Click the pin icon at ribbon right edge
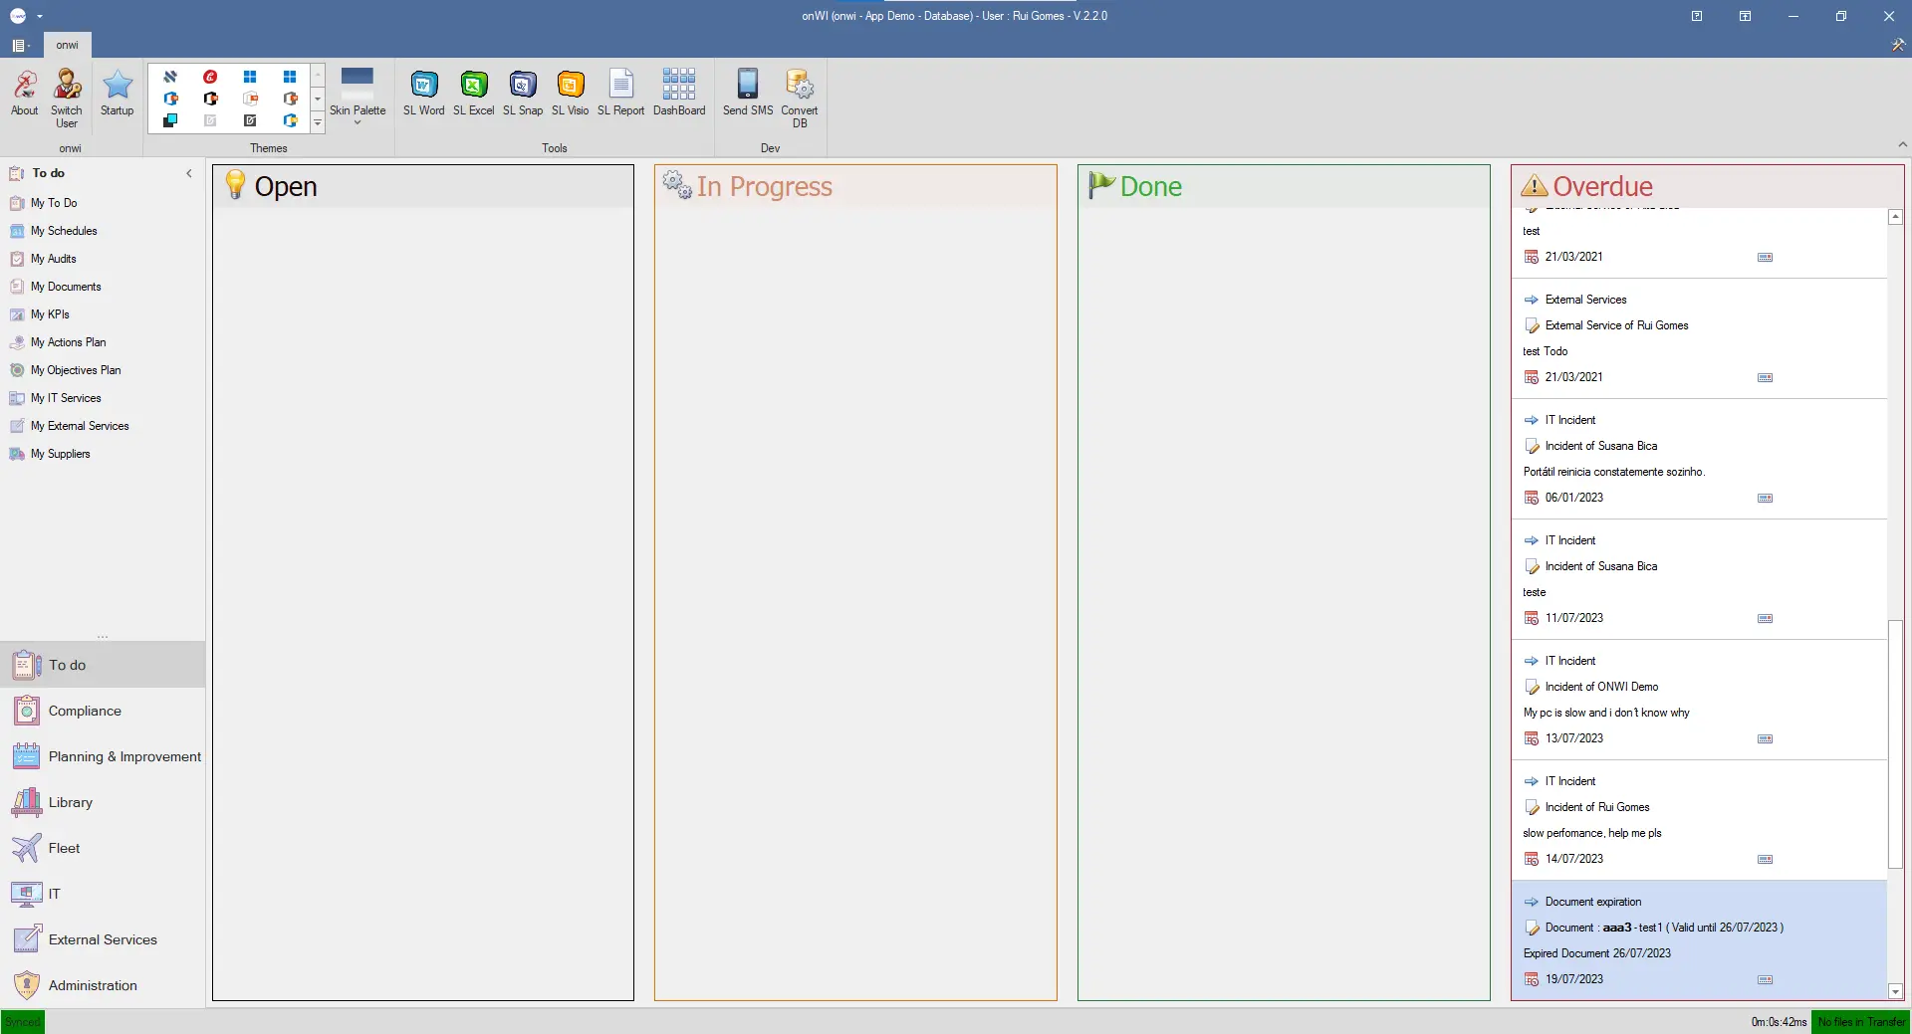 point(1898,45)
